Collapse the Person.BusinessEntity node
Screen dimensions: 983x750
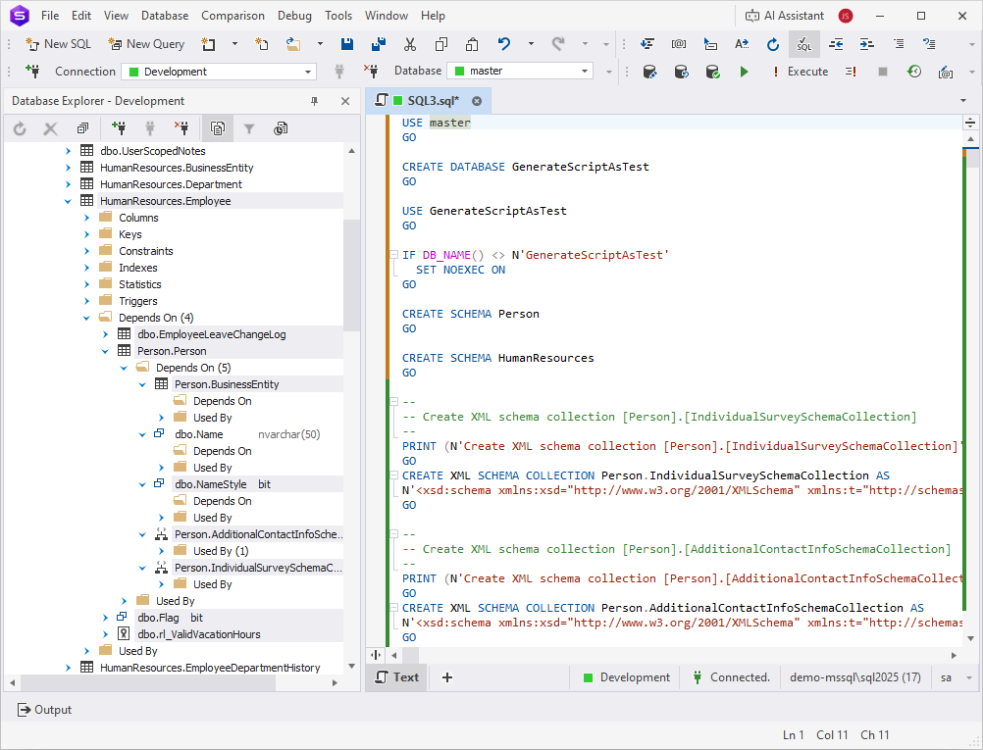[142, 384]
